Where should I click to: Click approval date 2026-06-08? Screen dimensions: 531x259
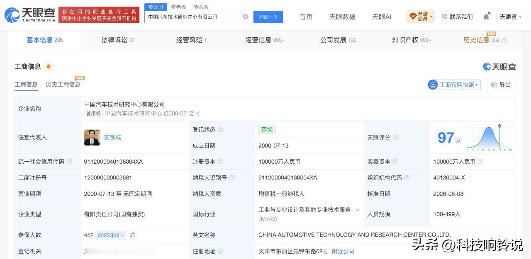click(448, 194)
